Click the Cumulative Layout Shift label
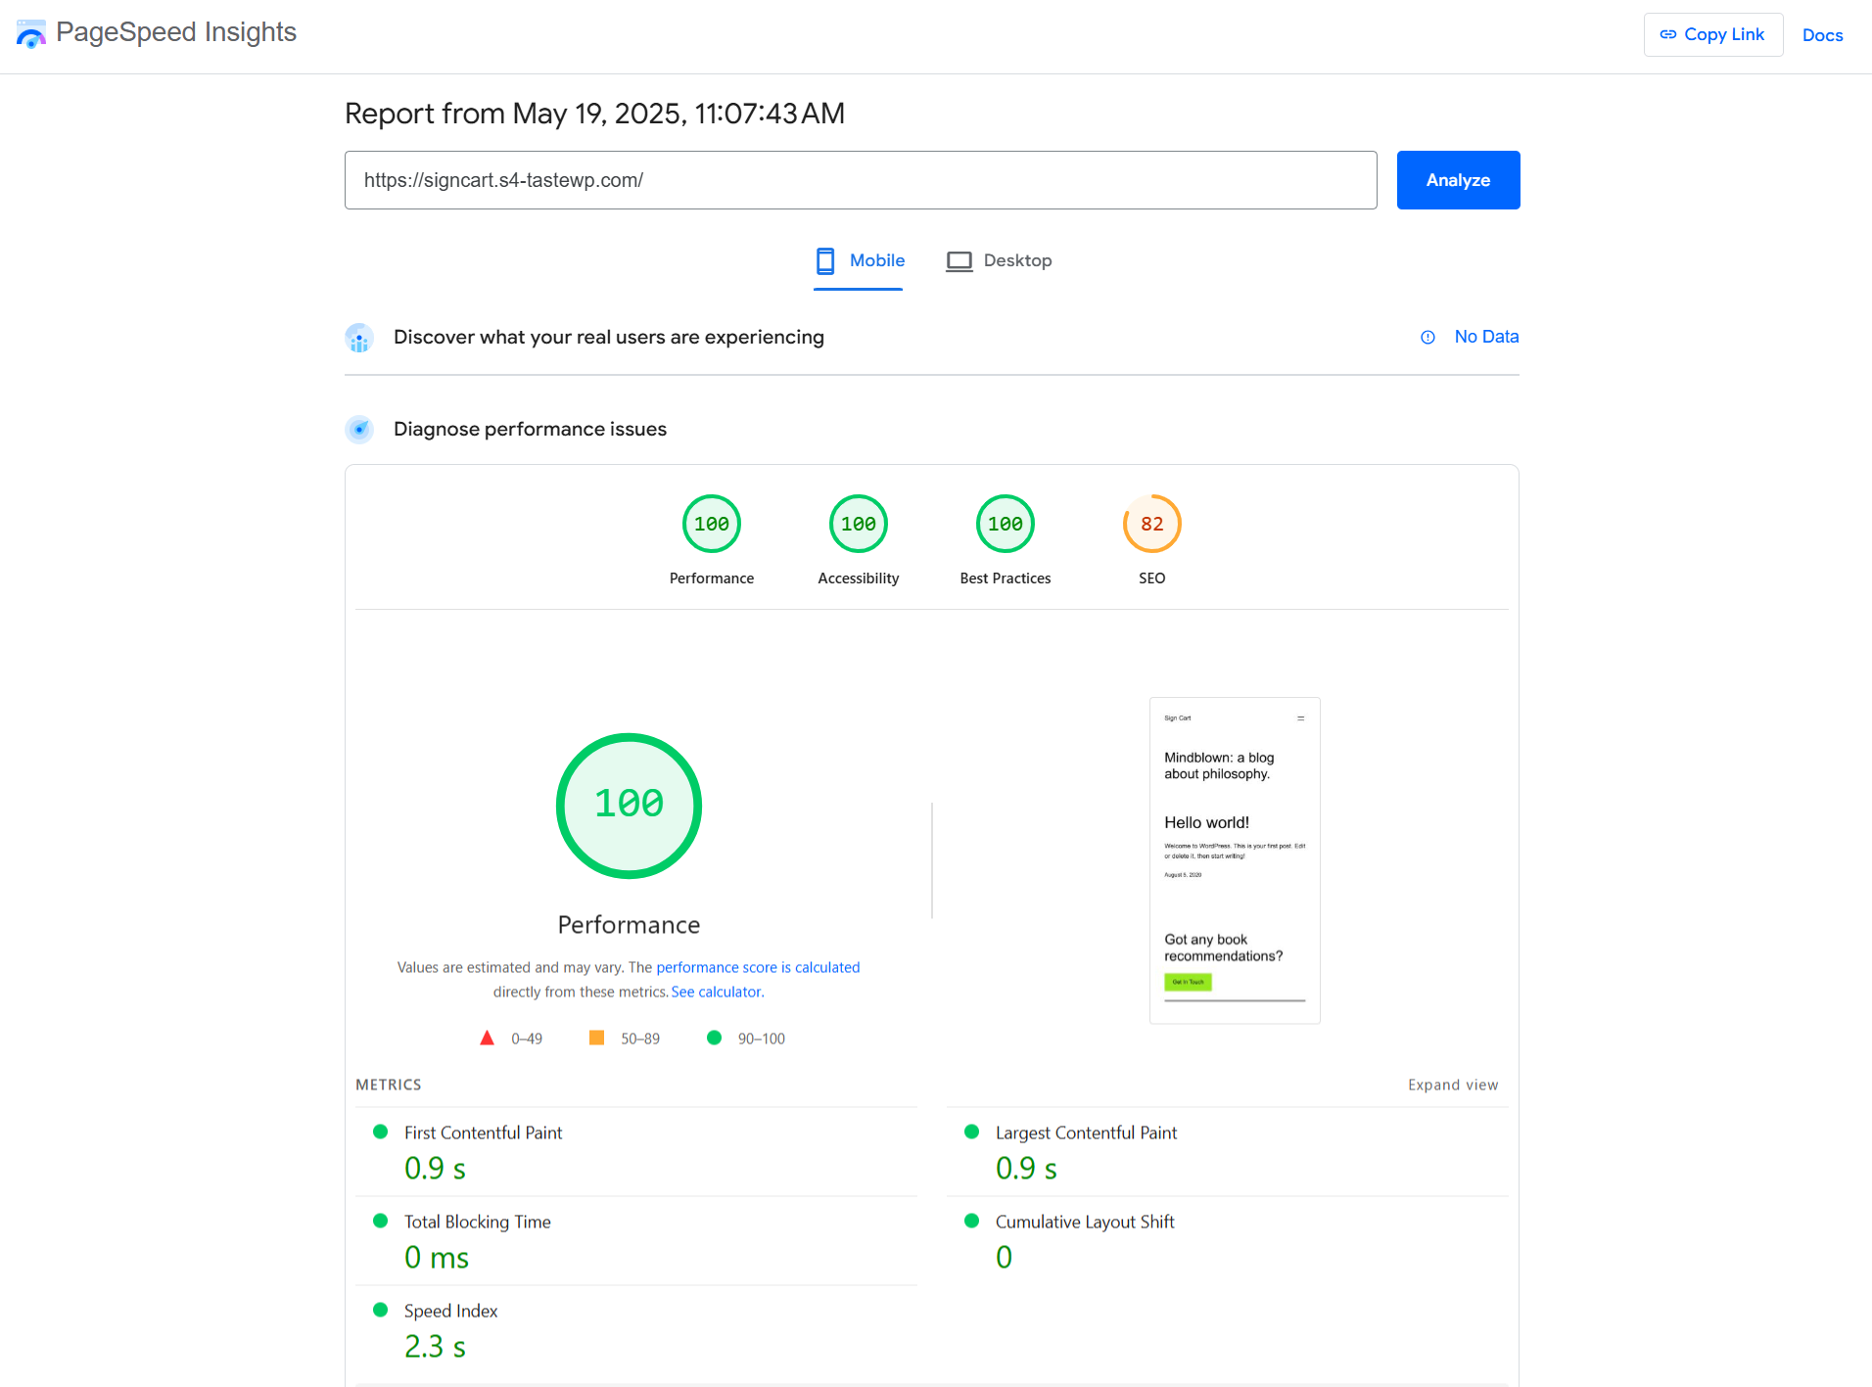 pos(1085,1222)
